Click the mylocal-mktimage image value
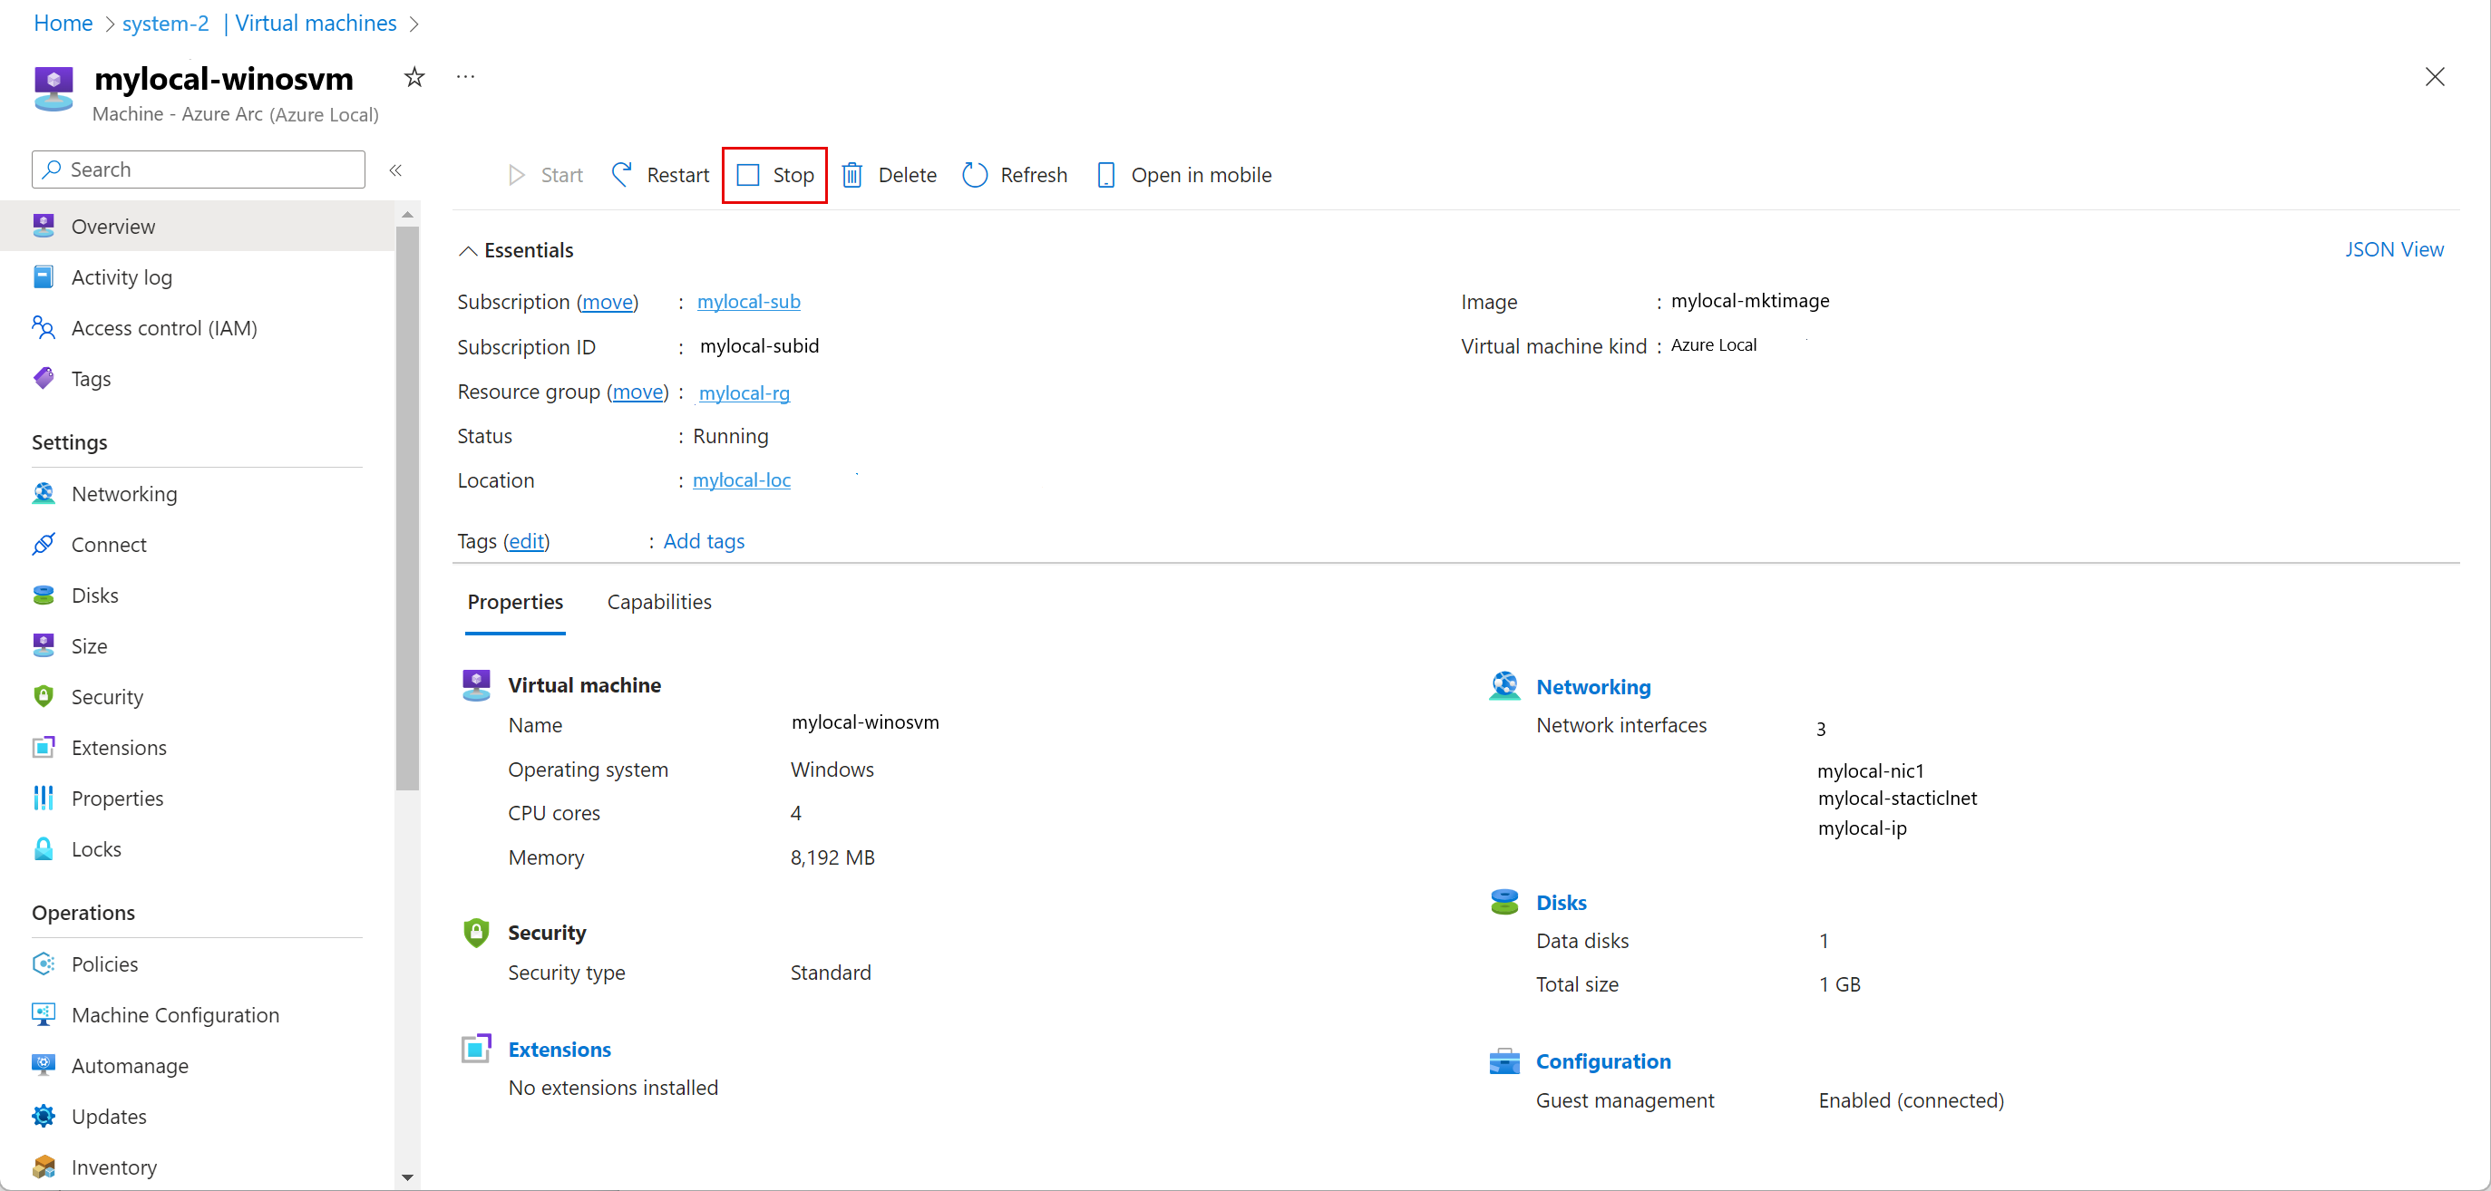2491x1191 pixels. click(1749, 301)
